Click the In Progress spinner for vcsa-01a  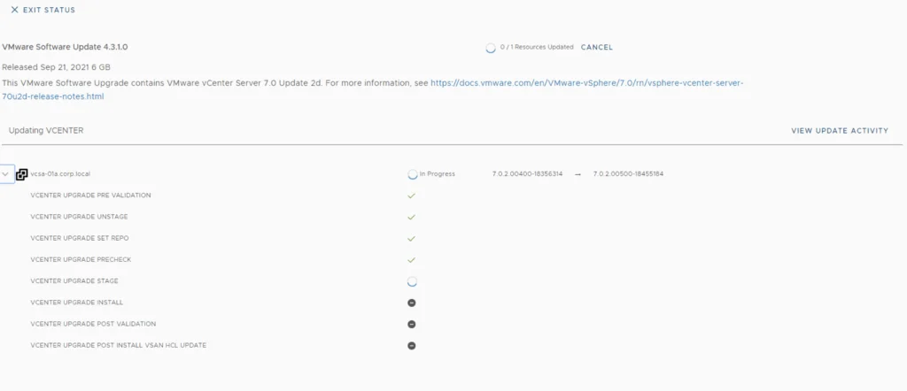click(x=413, y=174)
